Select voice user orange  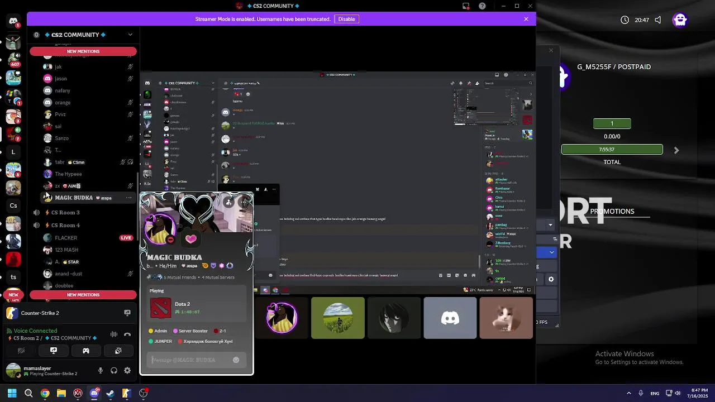pyautogui.click(x=88, y=103)
